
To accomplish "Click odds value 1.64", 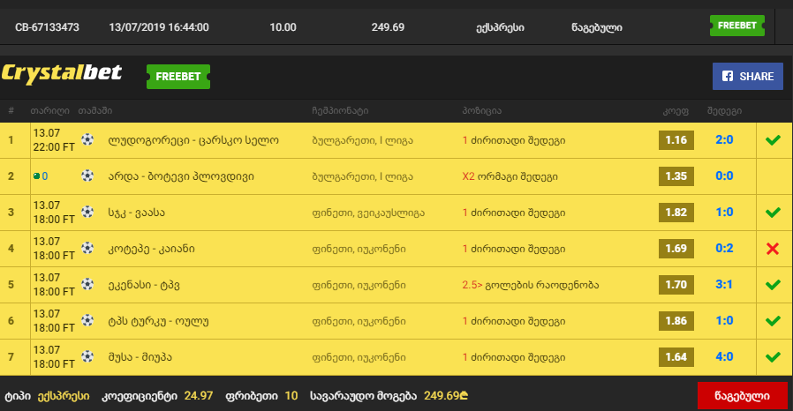I will click(x=676, y=357).
